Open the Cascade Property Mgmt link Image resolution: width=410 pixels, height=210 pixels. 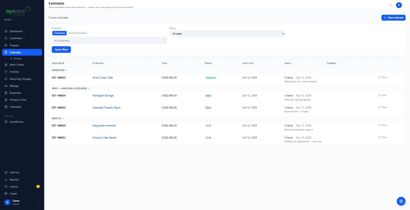click(106, 108)
